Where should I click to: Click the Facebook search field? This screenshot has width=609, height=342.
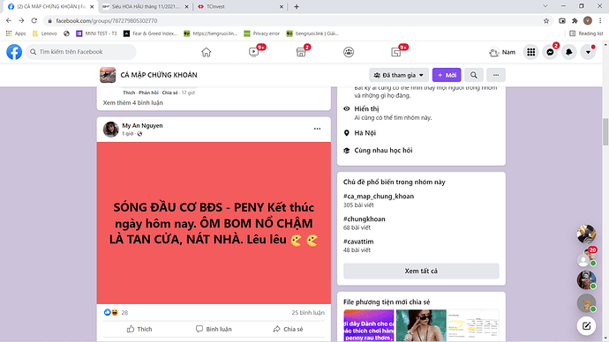pyautogui.click(x=81, y=52)
